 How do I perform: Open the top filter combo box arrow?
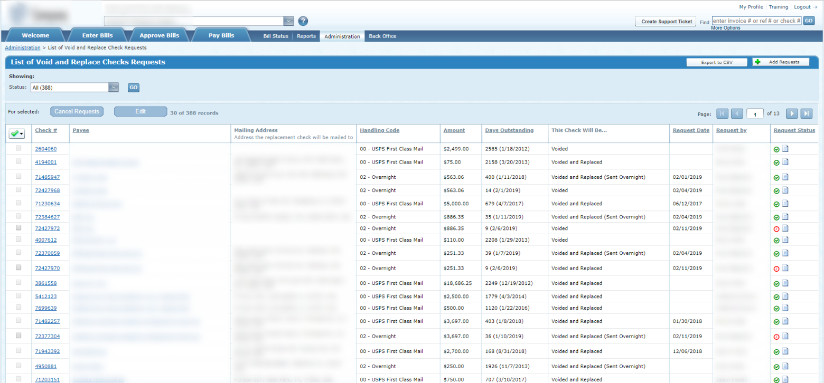point(288,21)
